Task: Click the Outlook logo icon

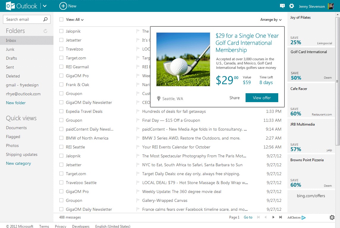Action: 10,6
